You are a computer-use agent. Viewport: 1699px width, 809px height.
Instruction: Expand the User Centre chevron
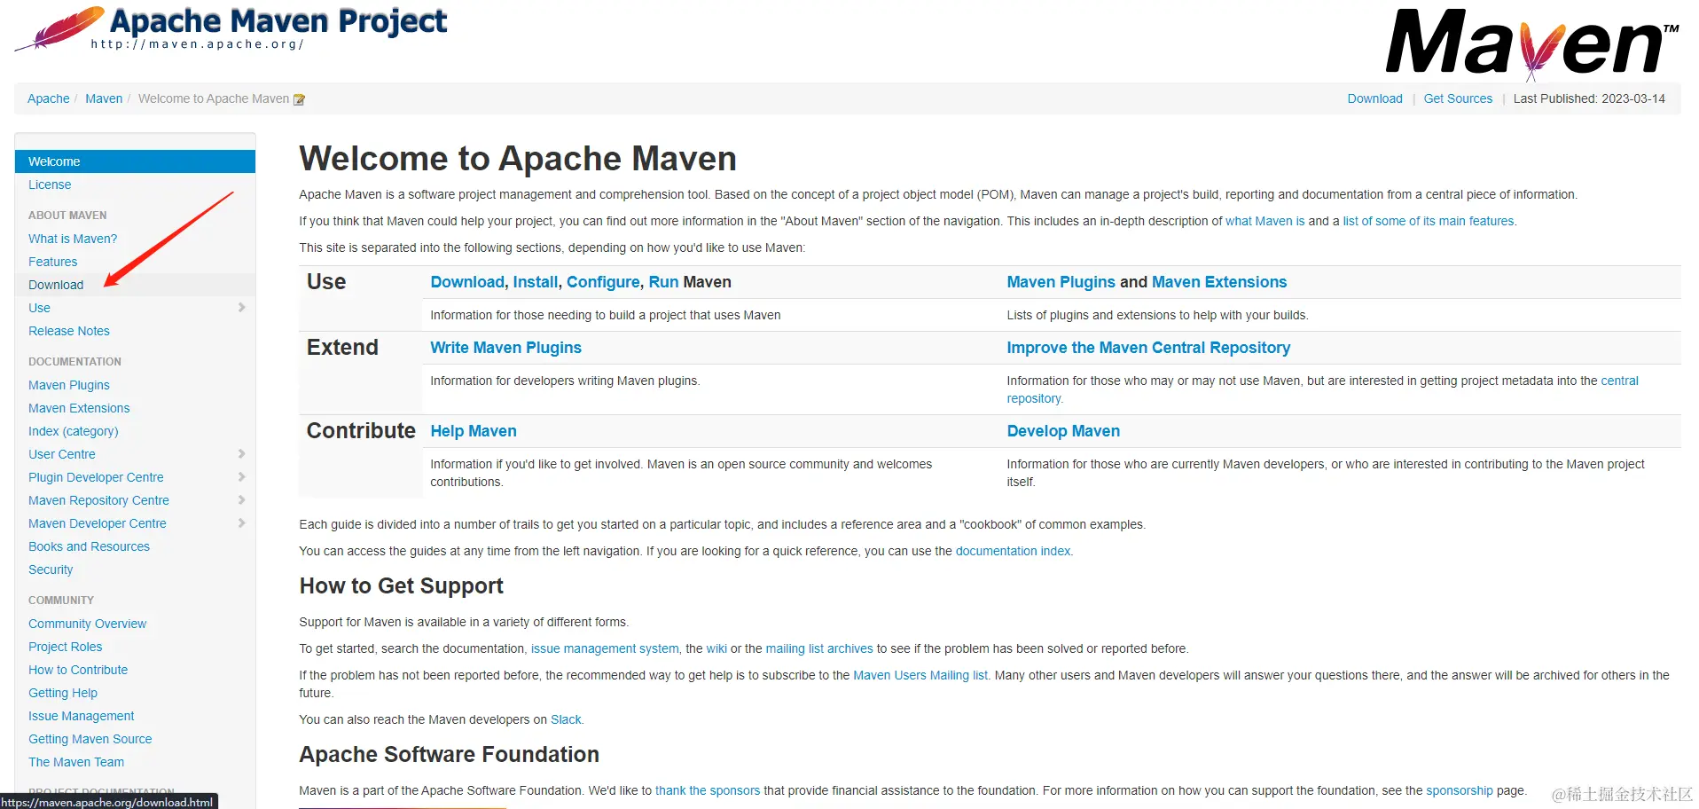click(x=241, y=454)
